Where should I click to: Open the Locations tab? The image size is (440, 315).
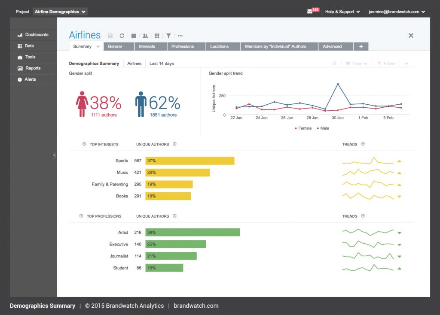tap(220, 46)
